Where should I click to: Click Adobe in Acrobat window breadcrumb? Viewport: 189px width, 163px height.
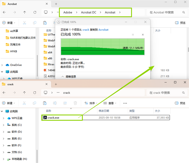coord(68,12)
